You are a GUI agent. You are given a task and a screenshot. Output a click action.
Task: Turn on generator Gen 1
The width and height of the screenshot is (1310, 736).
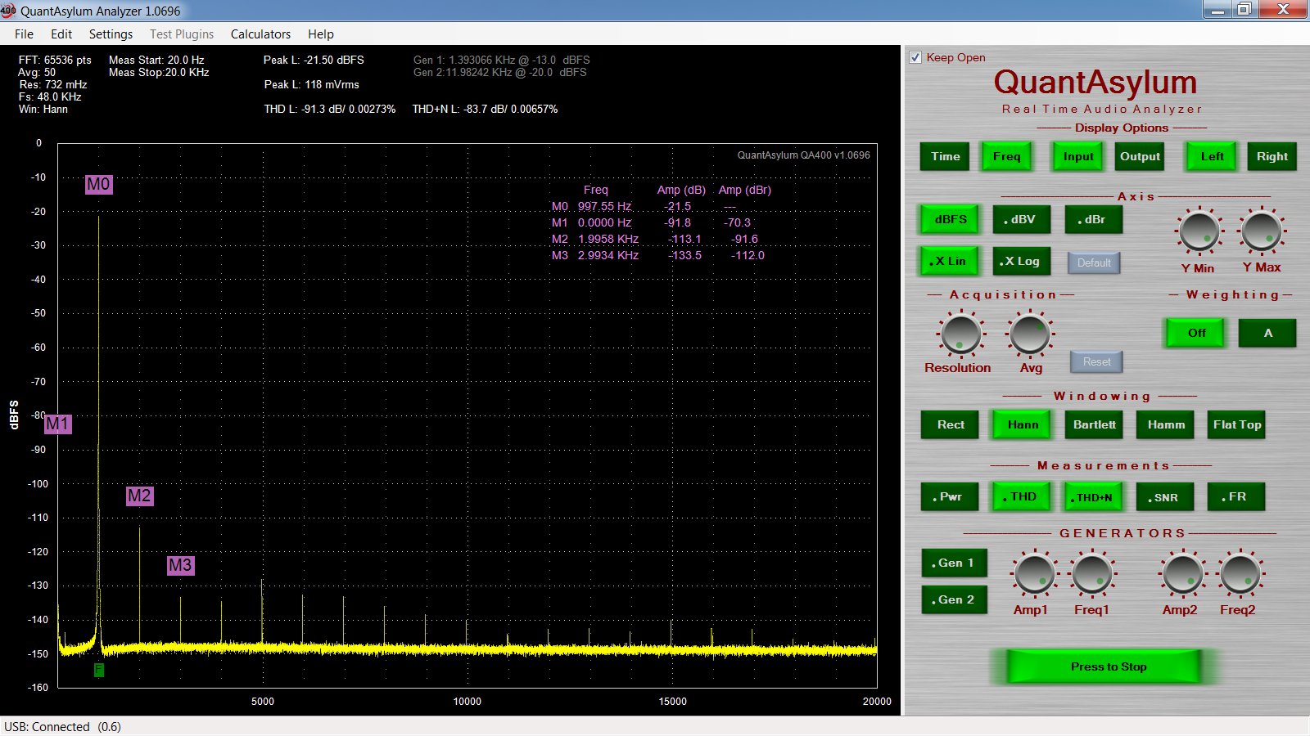tap(954, 563)
